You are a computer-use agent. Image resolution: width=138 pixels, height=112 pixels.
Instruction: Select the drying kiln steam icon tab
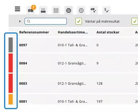[43, 10]
